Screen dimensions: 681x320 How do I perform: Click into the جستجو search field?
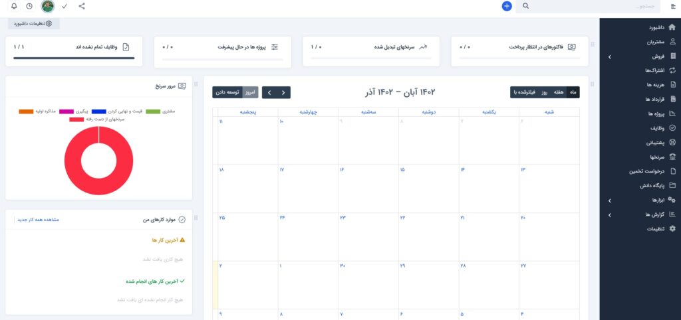585,6
